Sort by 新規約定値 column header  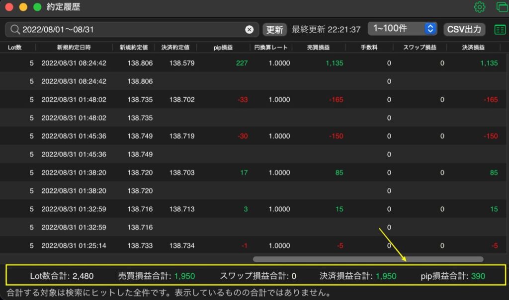(x=134, y=47)
